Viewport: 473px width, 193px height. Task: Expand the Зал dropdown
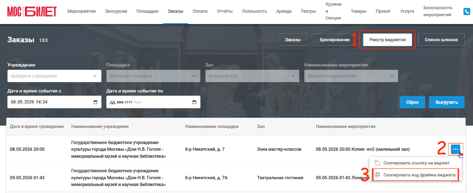[x=252, y=76]
